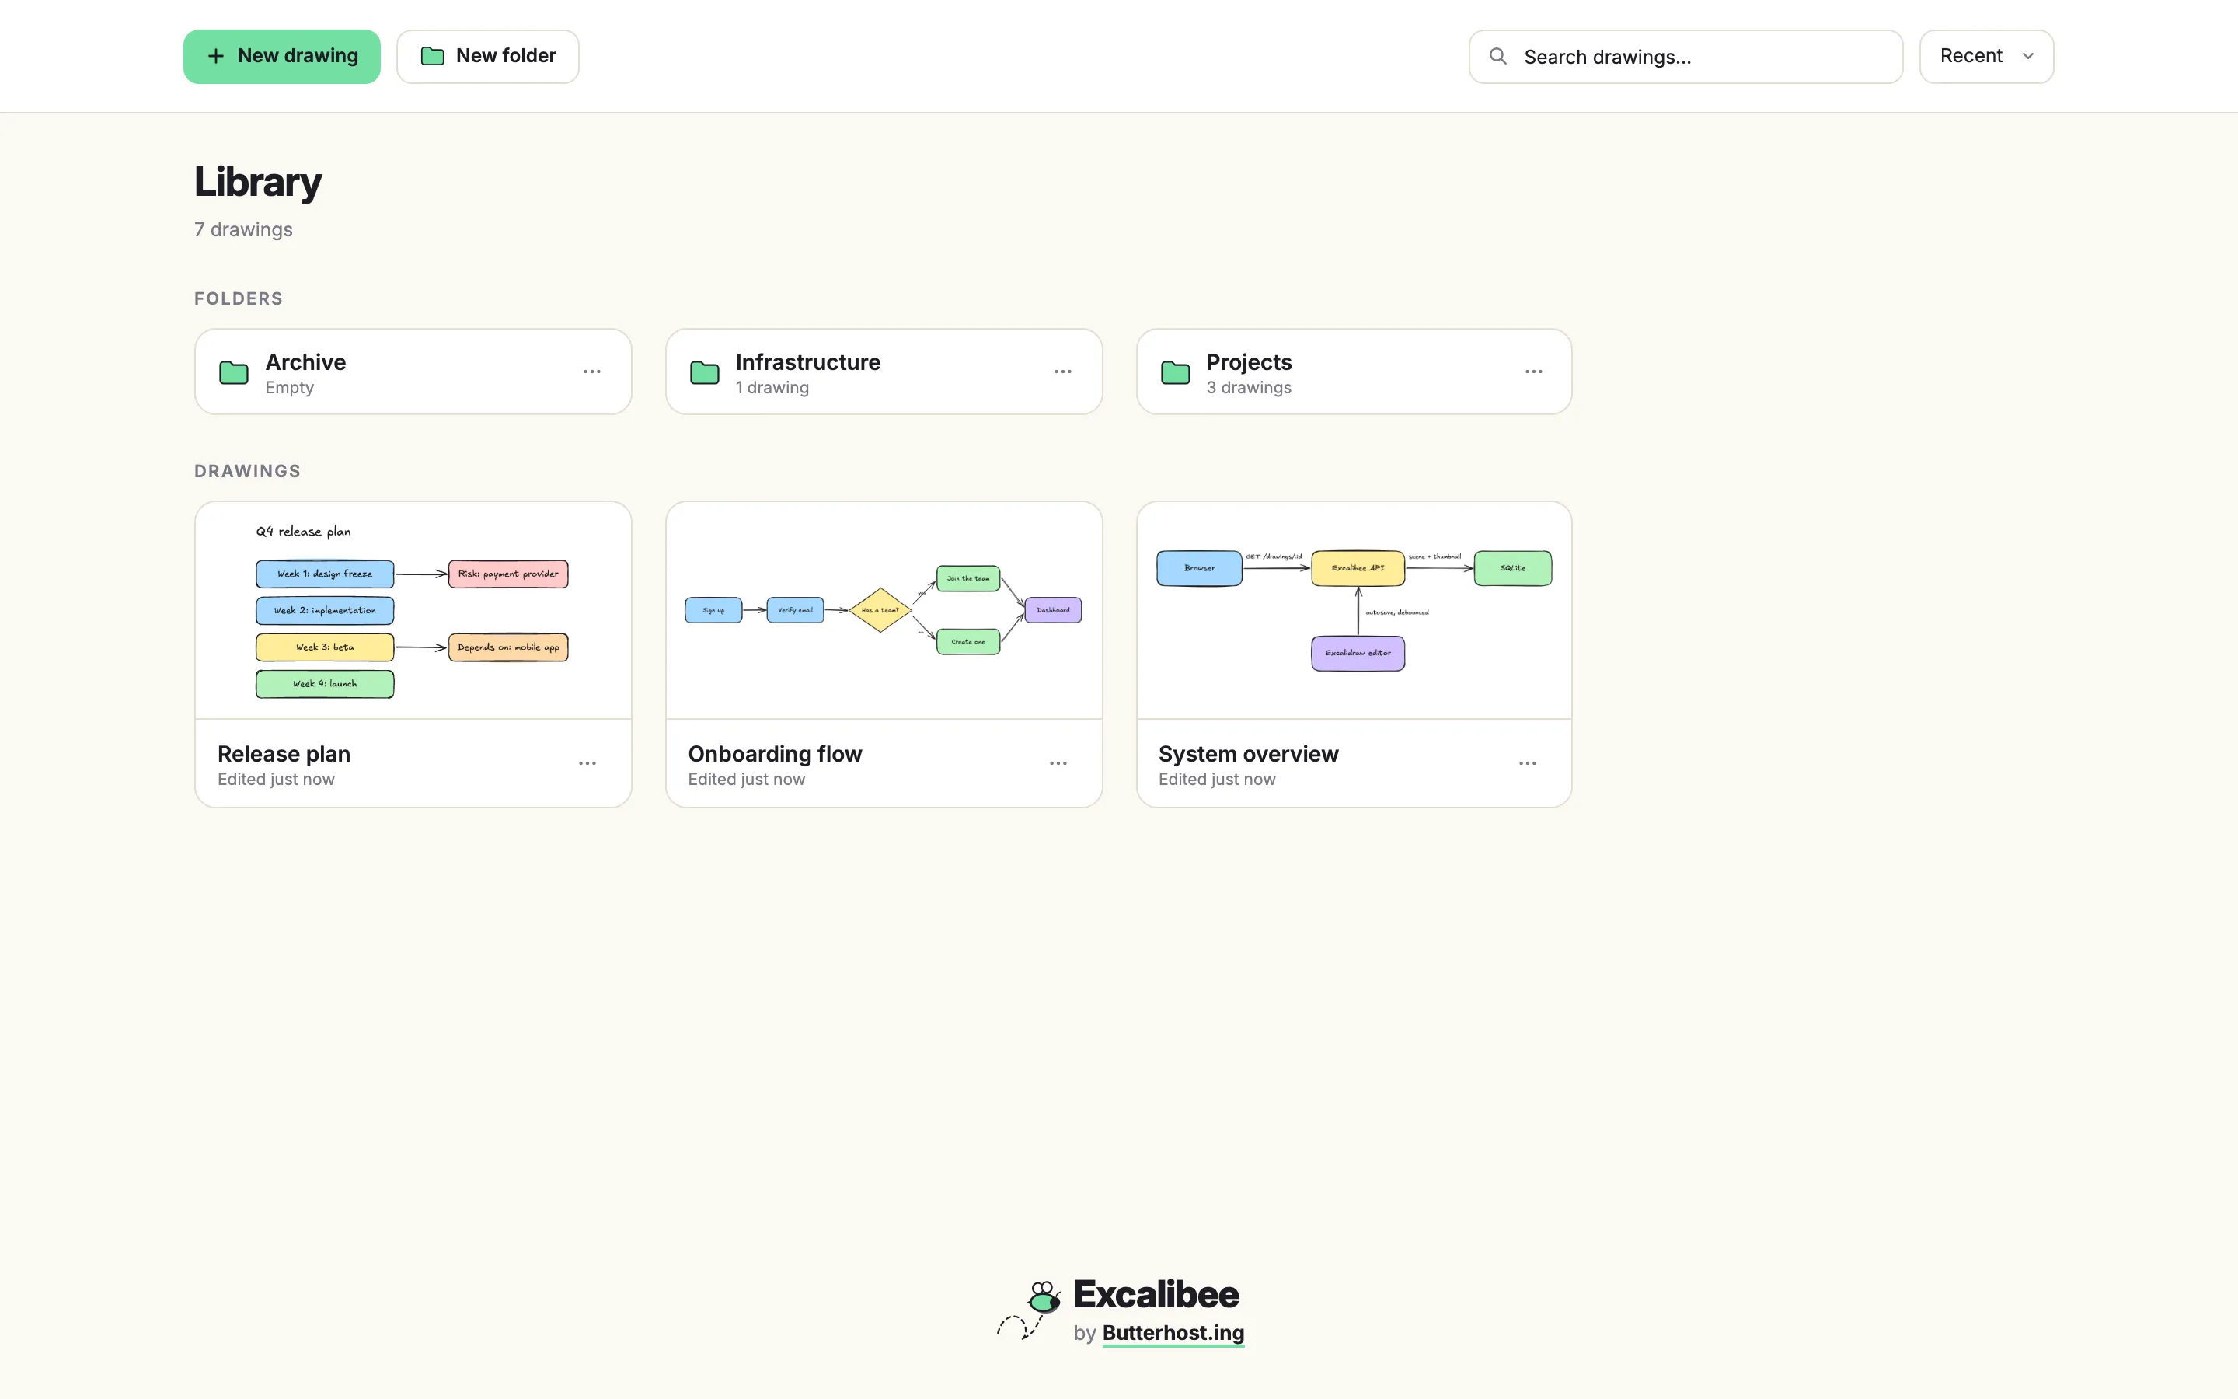The width and height of the screenshot is (2238, 1399).
Task: Click the magnifier search icon
Action: (1498, 57)
